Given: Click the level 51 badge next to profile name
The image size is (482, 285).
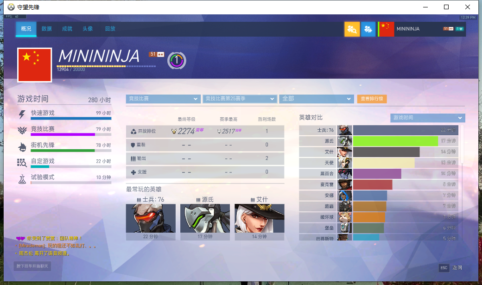Looking at the screenshot, I should coord(157,54).
